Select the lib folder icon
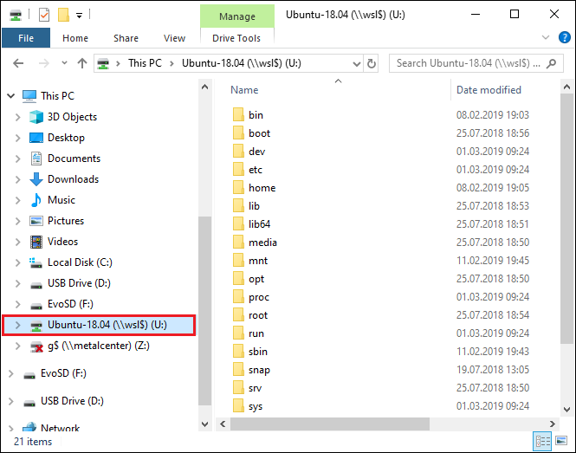This screenshot has width=576, height=453. 238,206
